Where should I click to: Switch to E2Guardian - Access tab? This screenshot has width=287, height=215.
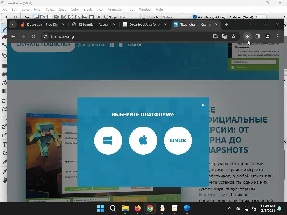(x=93, y=25)
